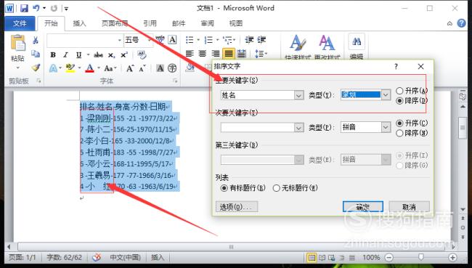Switch to the 引用 References tab
The image size is (472, 268).
point(150,23)
